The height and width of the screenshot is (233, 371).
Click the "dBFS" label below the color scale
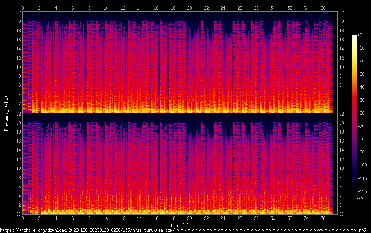358,199
